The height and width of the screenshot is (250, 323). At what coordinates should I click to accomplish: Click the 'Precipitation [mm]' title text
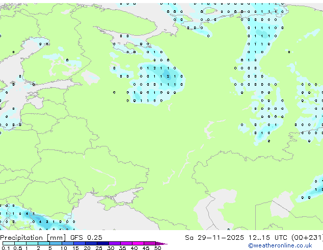point(33,238)
